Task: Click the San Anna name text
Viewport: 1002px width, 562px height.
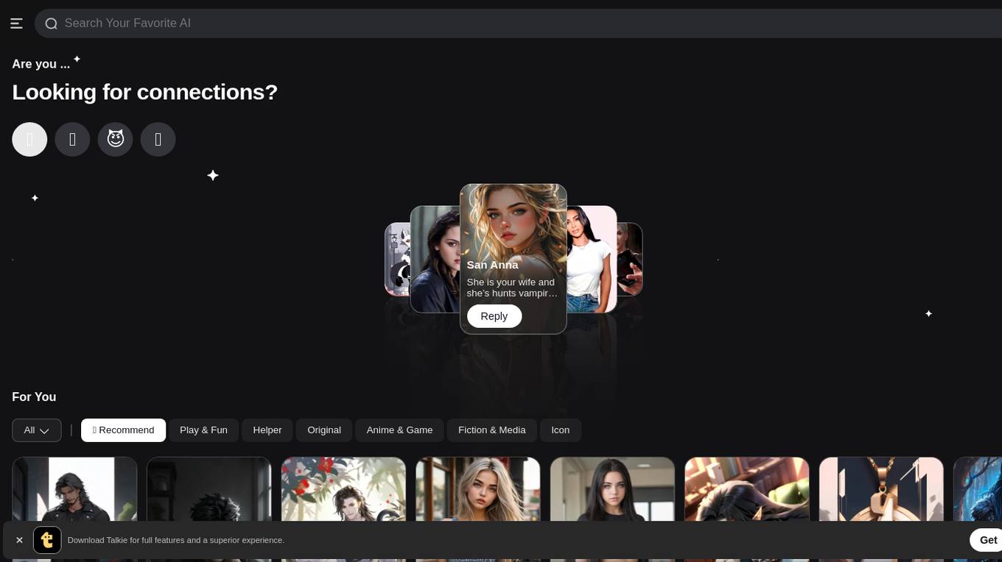Action: pos(492,265)
